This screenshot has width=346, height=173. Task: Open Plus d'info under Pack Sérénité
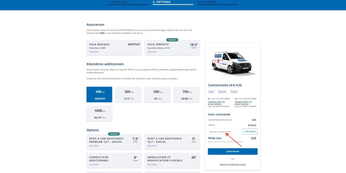coord(152,51)
